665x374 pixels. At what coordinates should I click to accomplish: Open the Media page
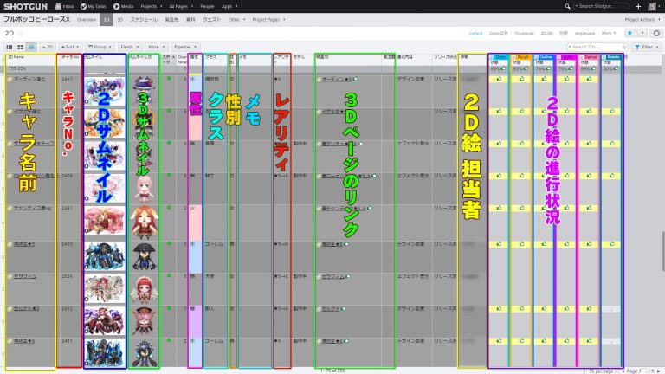click(x=122, y=6)
